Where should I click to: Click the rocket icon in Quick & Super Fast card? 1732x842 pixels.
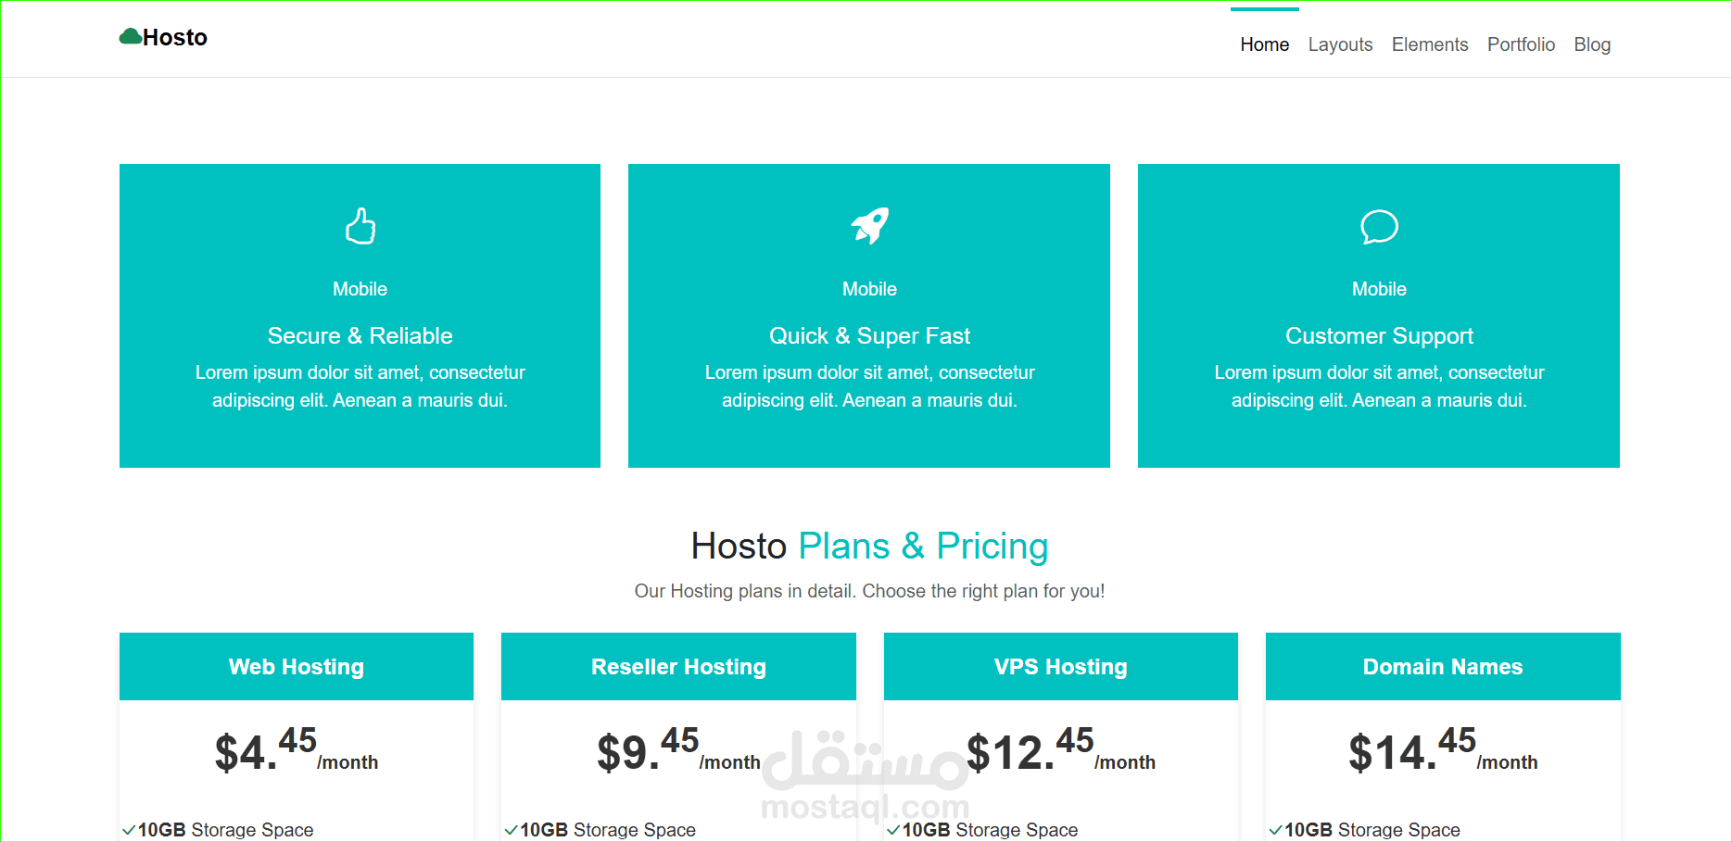tap(870, 225)
